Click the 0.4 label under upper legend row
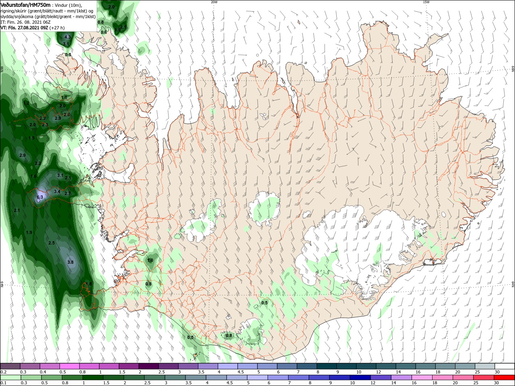Screen dimensions: 515x386 click(43, 372)
